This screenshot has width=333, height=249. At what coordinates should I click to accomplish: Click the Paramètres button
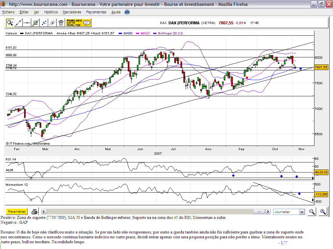[x=17, y=211]
